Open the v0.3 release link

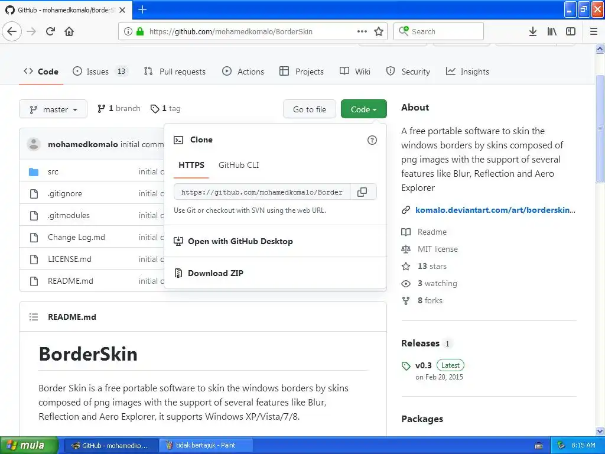coord(423,365)
